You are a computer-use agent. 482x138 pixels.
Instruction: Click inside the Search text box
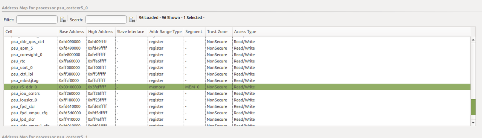[106, 20]
